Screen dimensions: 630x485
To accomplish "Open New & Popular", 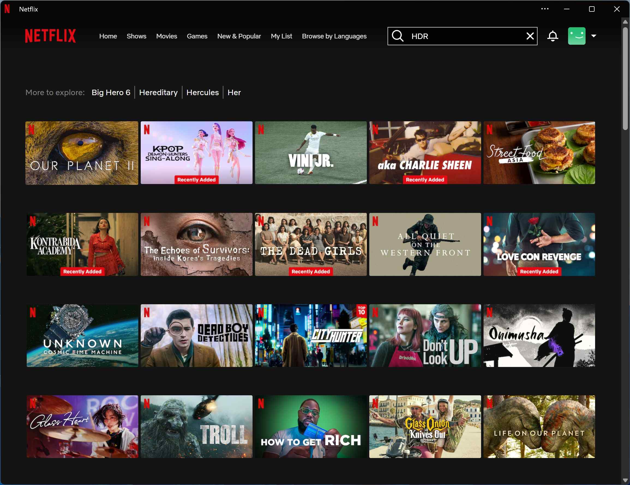I will click(239, 36).
